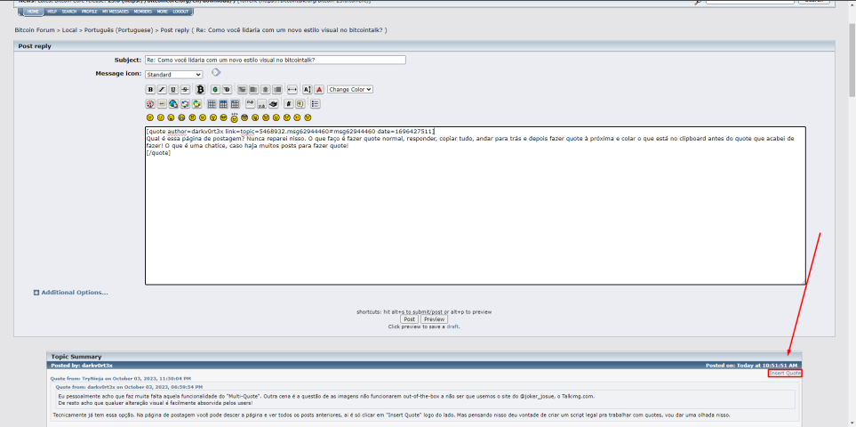856x427 pixels.
Task: Open the font size tool
Action: 308,90
